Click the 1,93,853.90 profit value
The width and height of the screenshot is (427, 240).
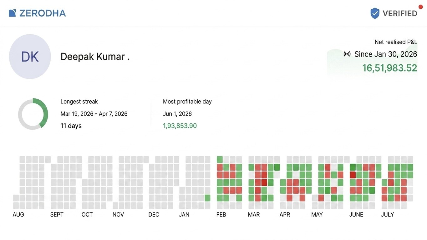[x=180, y=126]
